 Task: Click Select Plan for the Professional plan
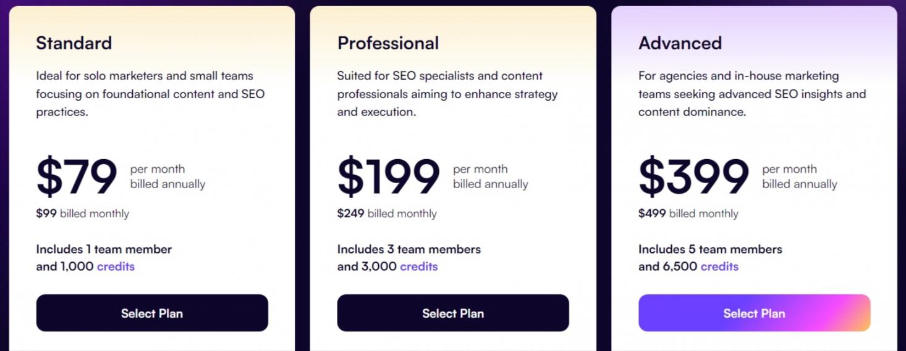coord(453,313)
